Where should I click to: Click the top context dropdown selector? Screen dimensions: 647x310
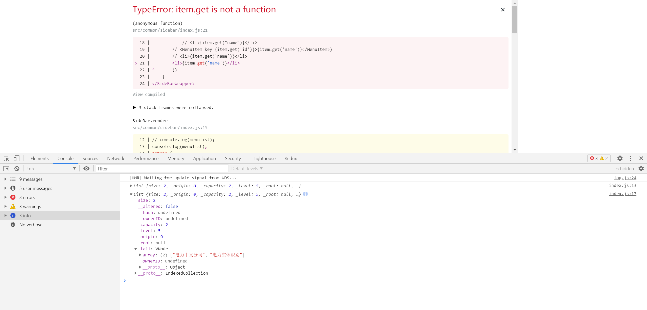point(50,168)
